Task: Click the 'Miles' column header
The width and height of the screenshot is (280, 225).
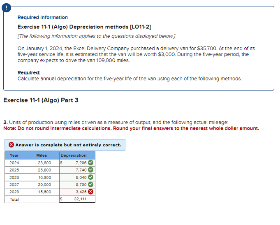Action: (x=45, y=155)
